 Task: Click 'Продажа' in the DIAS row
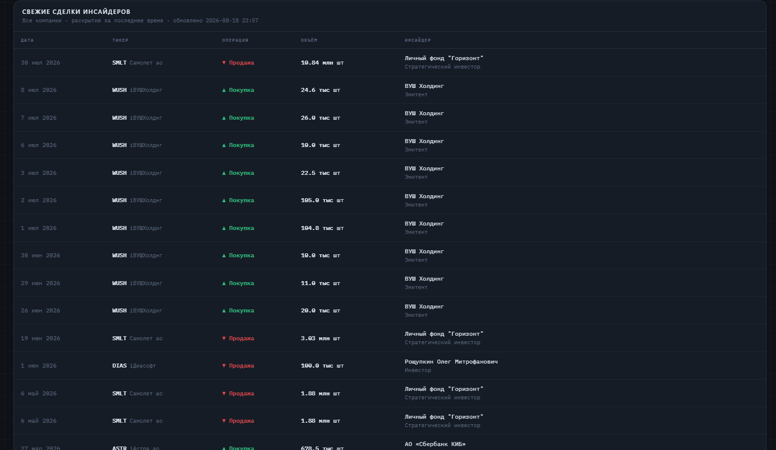pyautogui.click(x=238, y=366)
